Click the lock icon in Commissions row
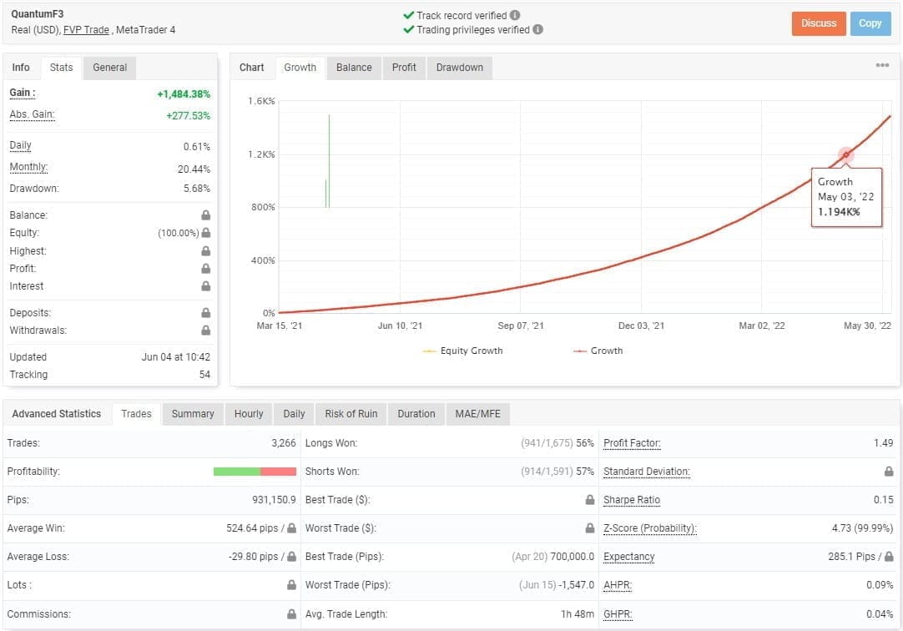The width and height of the screenshot is (903, 631). click(291, 613)
